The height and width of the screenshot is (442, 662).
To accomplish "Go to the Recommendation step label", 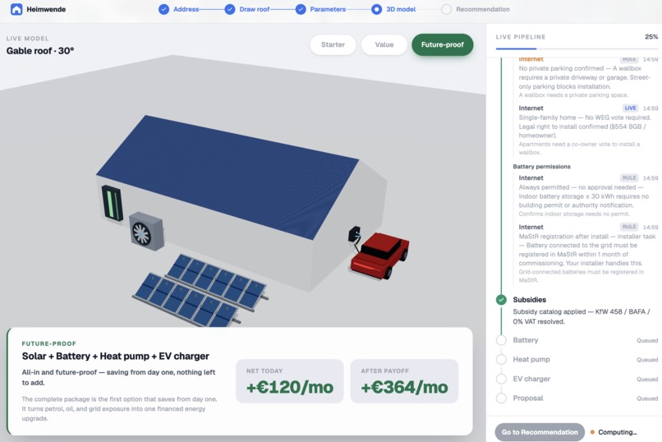I will point(483,9).
